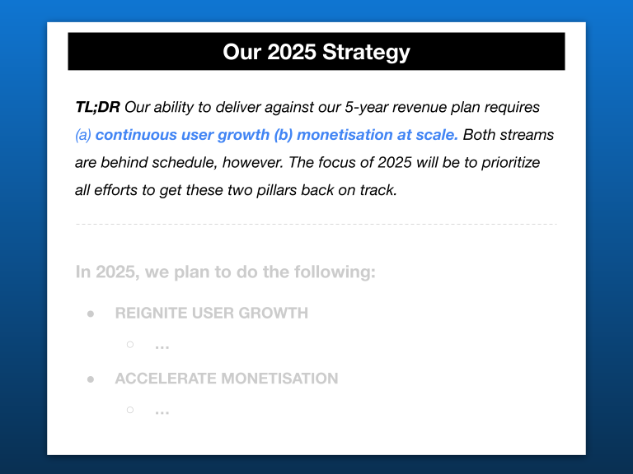Click the "ACCELERATE MONETISATION" bullet text

click(227, 379)
